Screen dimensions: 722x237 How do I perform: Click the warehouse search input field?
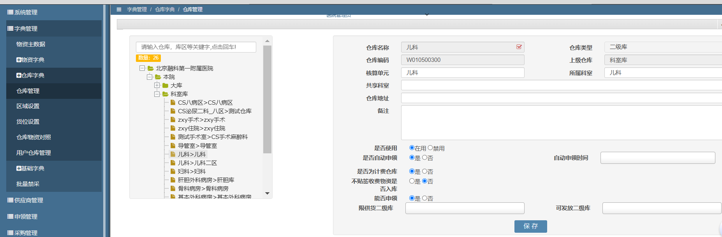(196, 47)
